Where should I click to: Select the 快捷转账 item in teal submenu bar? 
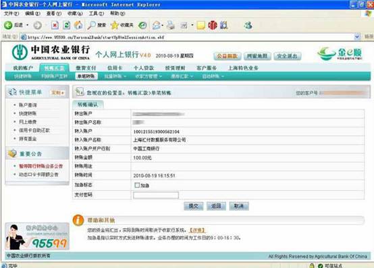22,76
